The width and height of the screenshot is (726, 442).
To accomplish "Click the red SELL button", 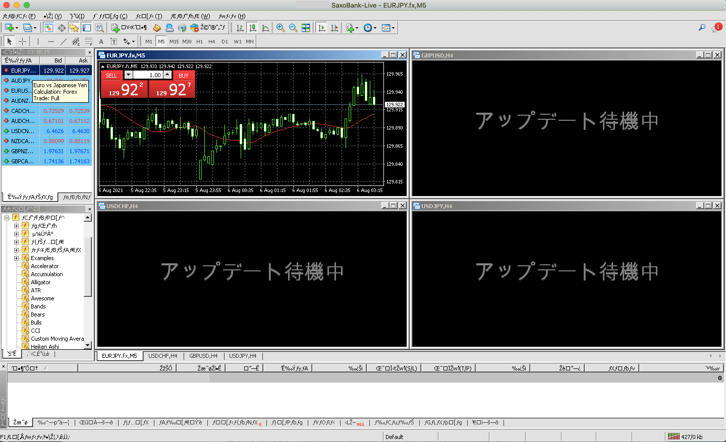I will [111, 75].
